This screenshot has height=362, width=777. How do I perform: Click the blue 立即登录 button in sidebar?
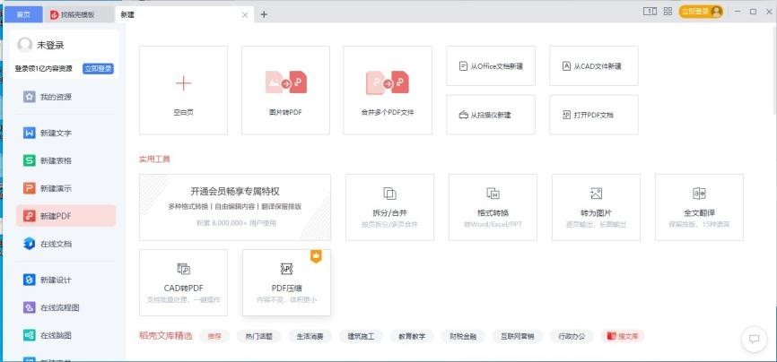pyautogui.click(x=98, y=68)
